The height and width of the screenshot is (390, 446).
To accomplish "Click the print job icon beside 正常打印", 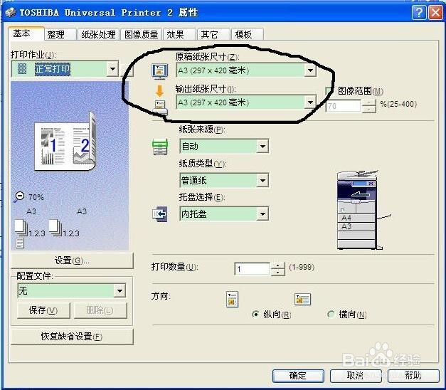I will click(x=22, y=69).
